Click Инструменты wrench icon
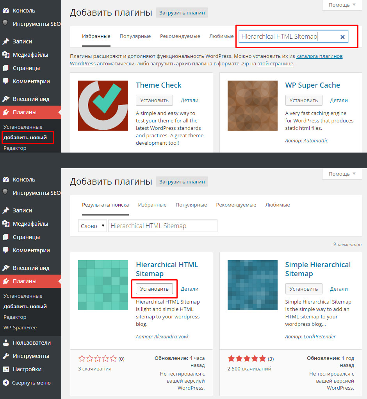Viewport: 367px width, 399px height. point(6,356)
